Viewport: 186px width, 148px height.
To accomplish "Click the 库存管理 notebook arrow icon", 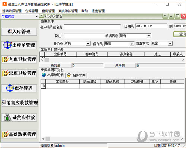I will (x=10, y=88).
